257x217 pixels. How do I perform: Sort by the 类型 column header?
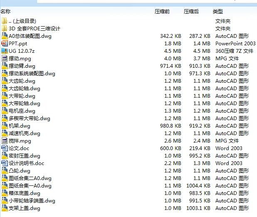click(x=218, y=12)
